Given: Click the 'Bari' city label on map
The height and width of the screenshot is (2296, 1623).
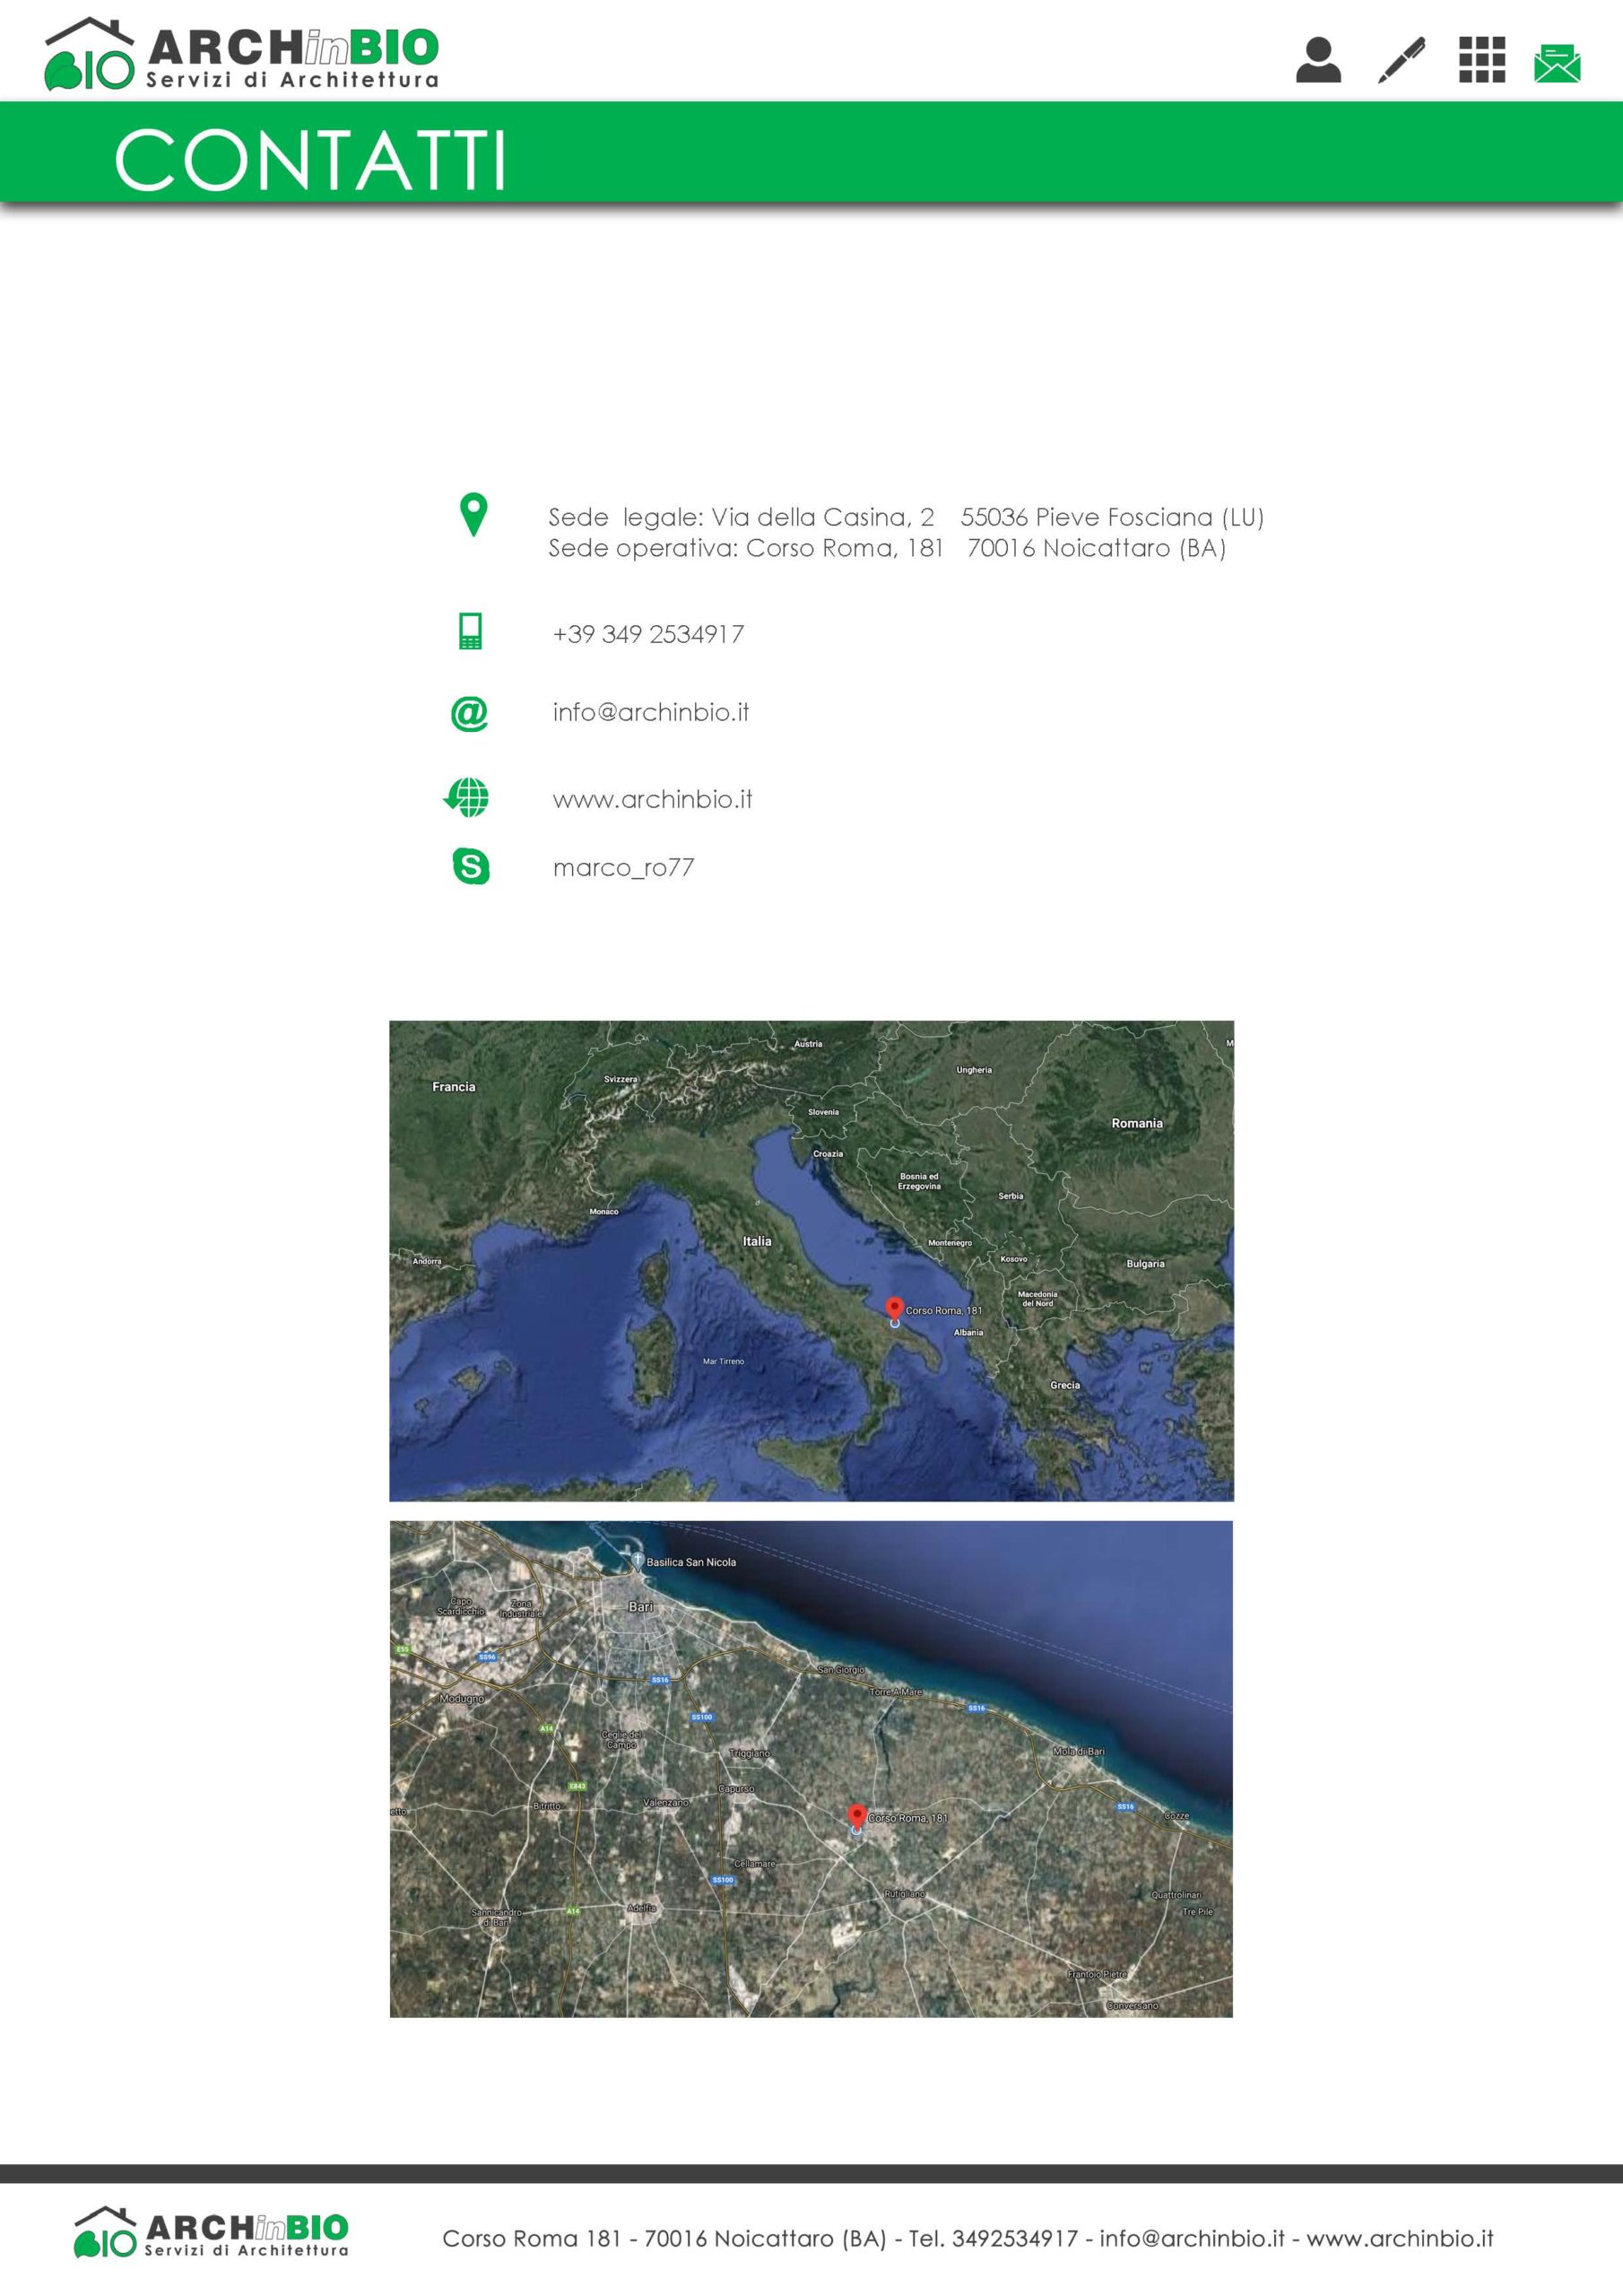Looking at the screenshot, I should coord(641,1606).
